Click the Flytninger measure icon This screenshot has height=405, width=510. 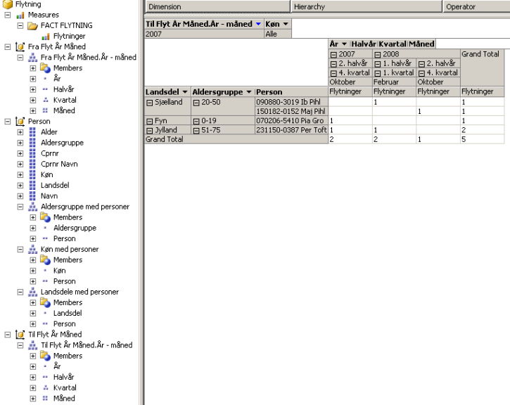point(46,37)
